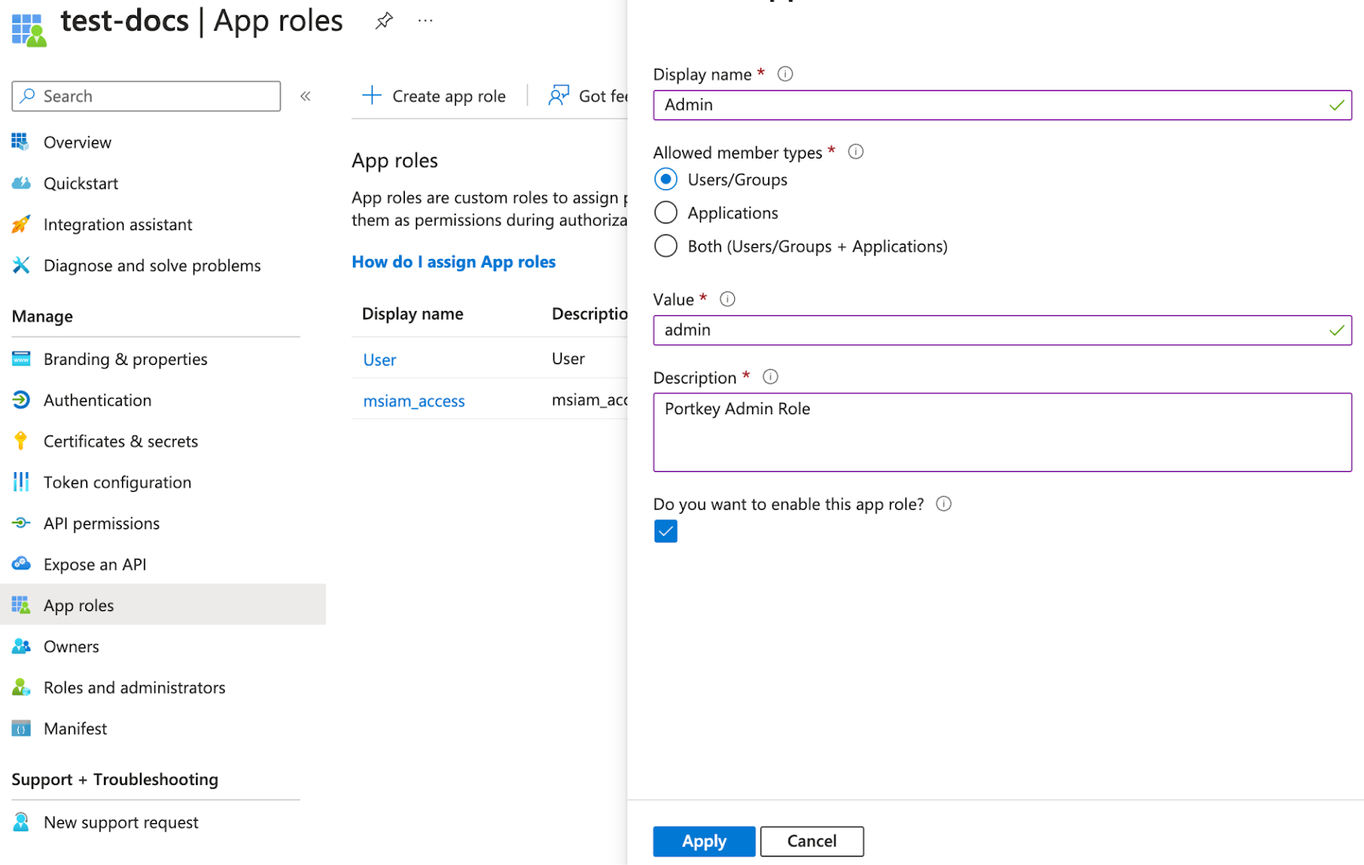Image resolution: width=1364 pixels, height=865 pixels.
Task: Open the Allowed member types info tooltip
Action: pyautogui.click(x=855, y=152)
